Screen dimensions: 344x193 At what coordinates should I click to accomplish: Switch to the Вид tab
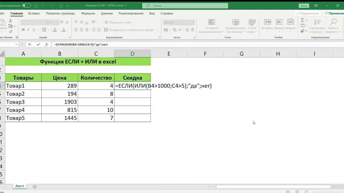coord(152,13)
